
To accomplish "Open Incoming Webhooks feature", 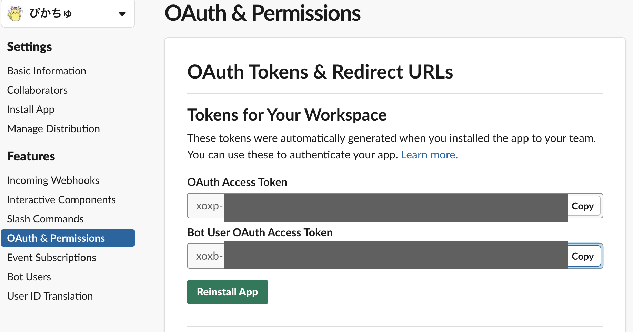I will 53,180.
